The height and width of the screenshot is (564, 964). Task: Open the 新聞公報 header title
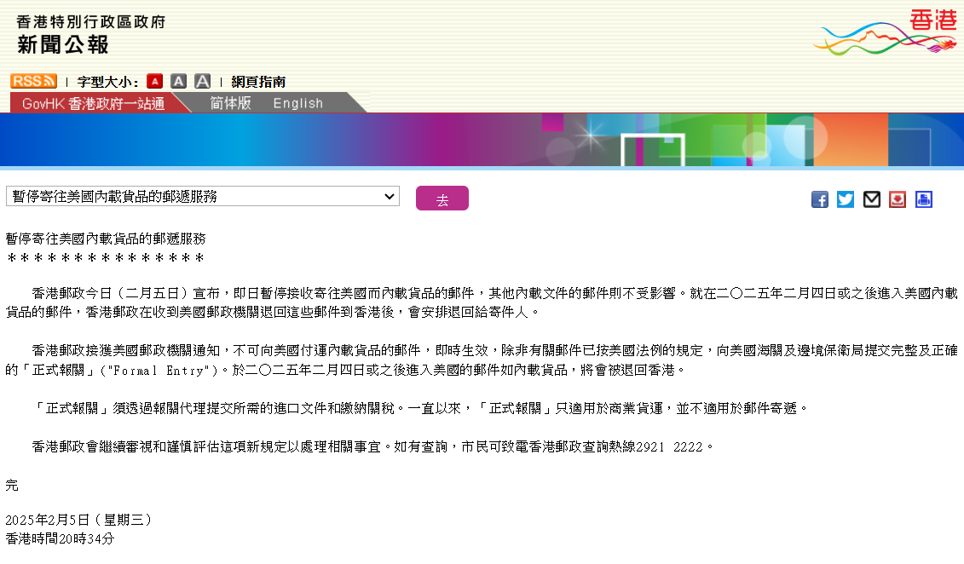tap(62, 44)
